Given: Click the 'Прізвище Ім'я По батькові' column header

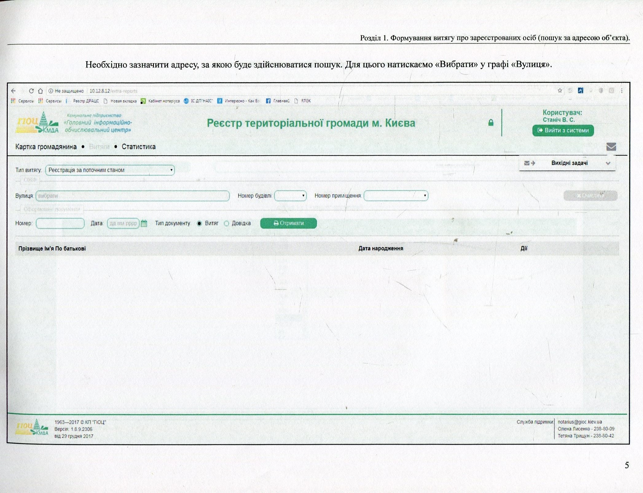Looking at the screenshot, I should pyautogui.click(x=52, y=248).
